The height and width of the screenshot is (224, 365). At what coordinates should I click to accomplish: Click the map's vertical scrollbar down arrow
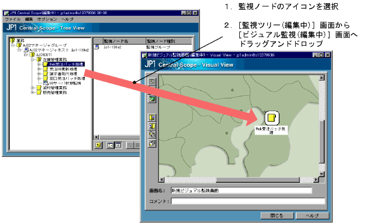(322, 174)
